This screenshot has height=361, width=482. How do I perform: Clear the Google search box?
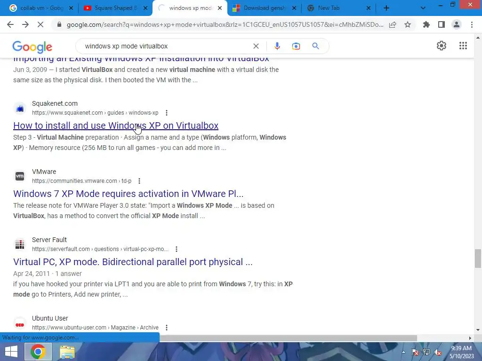256,46
